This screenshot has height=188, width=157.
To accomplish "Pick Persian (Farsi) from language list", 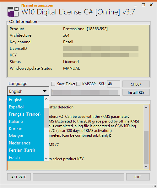I will coord(25,150).
